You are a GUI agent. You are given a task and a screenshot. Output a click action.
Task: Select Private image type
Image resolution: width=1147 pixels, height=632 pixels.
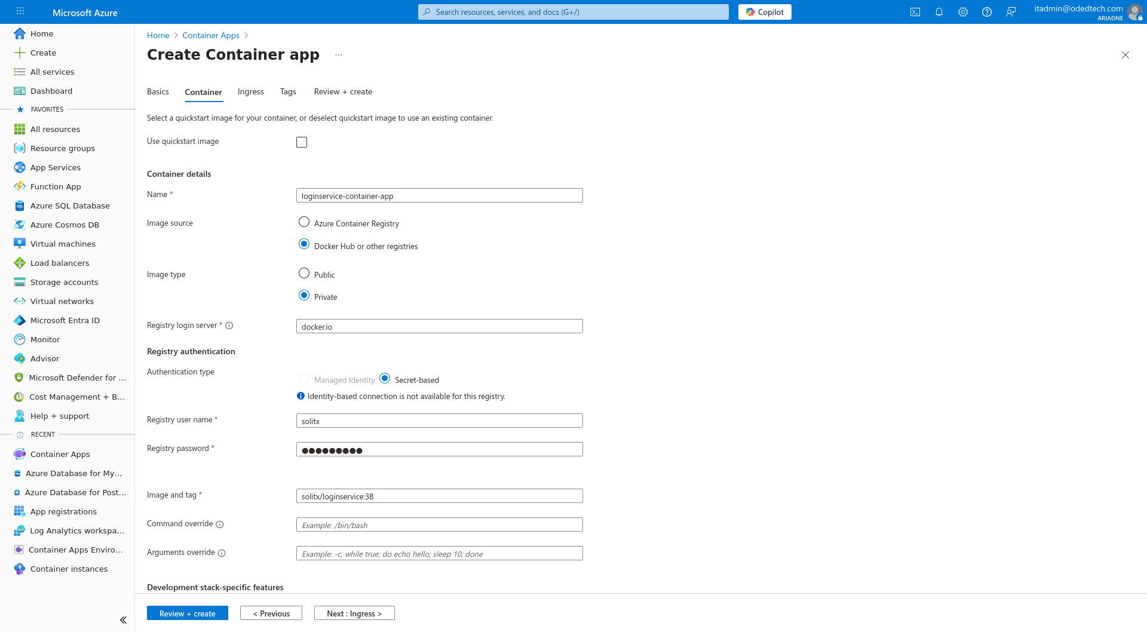click(304, 296)
